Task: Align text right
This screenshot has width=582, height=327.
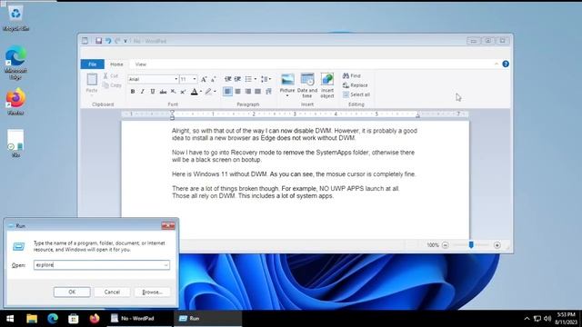Action: click(247, 91)
